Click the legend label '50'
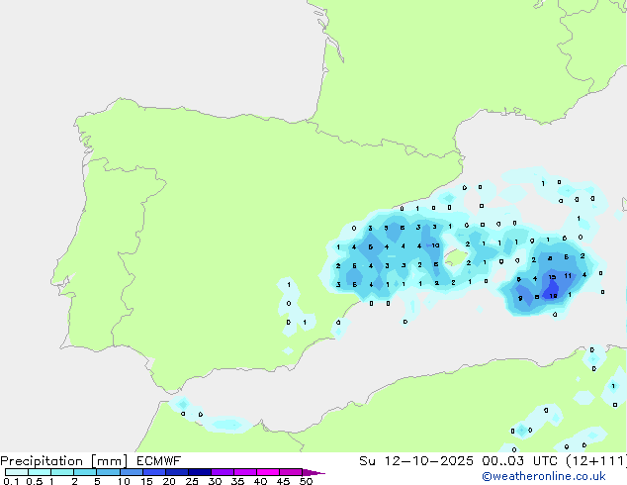 [x=306, y=481]
